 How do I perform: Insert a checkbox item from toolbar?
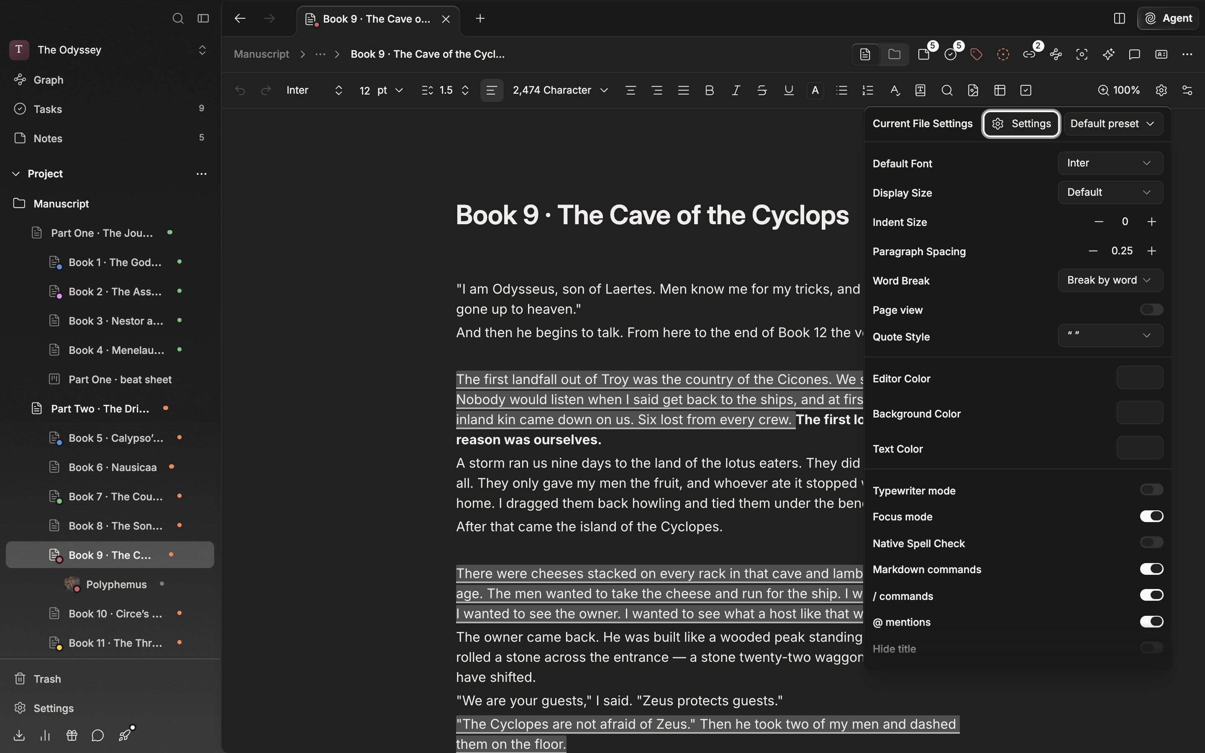click(1026, 90)
